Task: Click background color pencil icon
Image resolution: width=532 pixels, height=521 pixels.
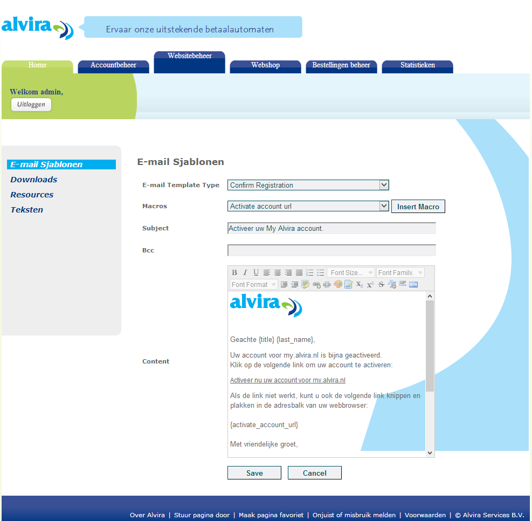Action: click(348, 284)
